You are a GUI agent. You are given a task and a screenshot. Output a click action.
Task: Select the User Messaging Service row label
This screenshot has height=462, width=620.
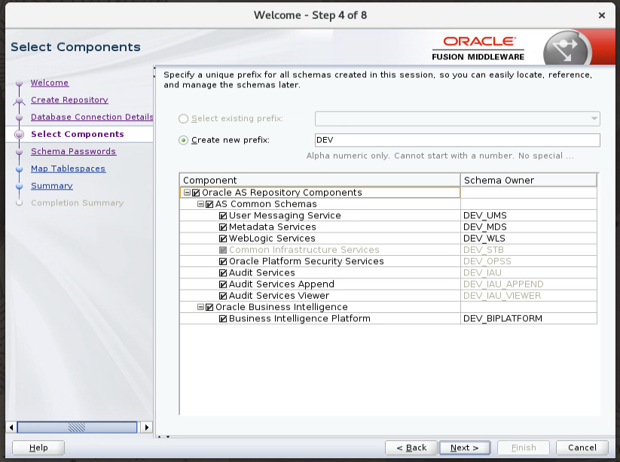pyautogui.click(x=285, y=216)
